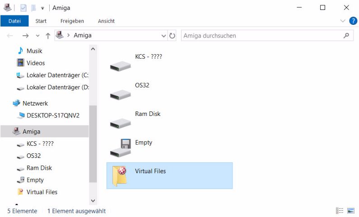The width and height of the screenshot is (359, 217).
Task: Click the KCS - ???? label in file list
Action: (149, 56)
